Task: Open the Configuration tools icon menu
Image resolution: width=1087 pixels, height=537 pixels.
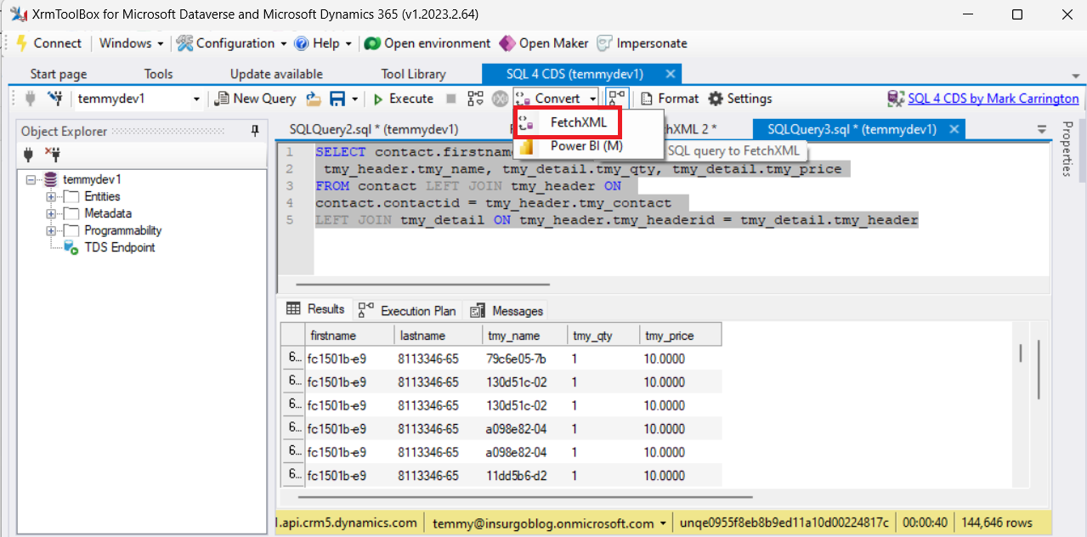Action: coord(185,43)
